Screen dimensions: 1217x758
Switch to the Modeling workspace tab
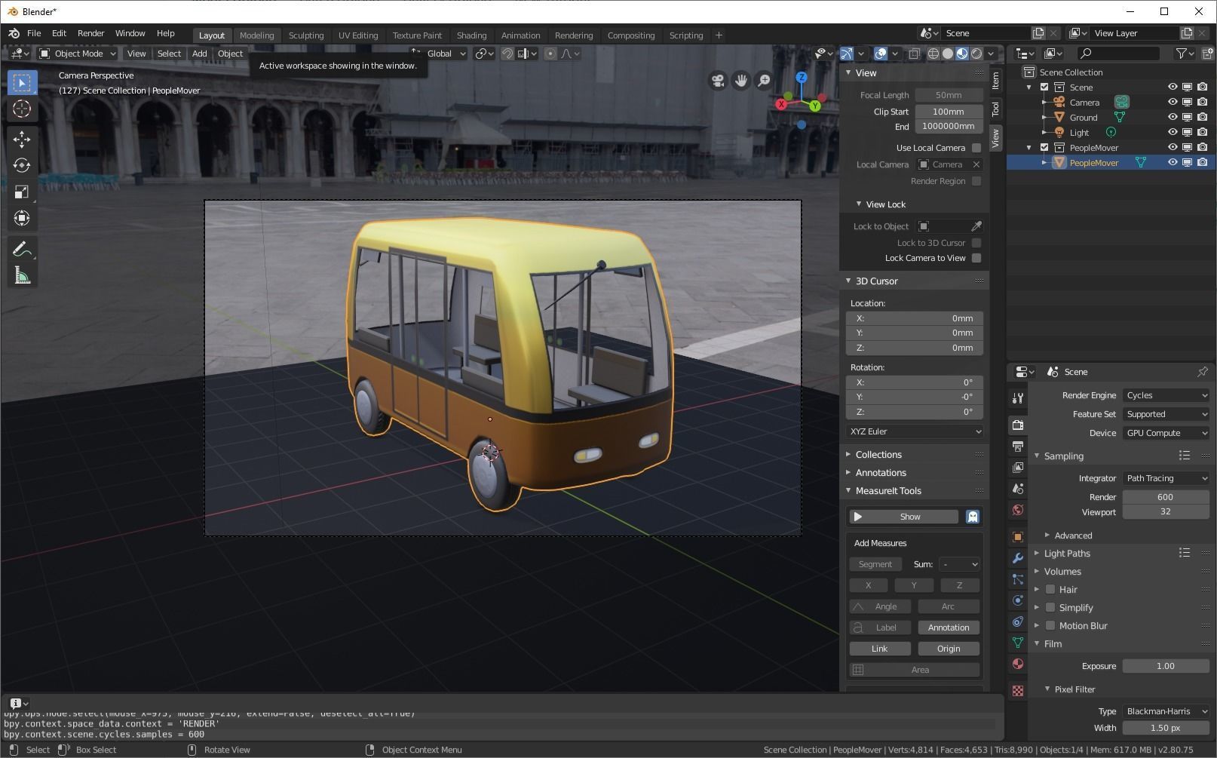[256, 35]
